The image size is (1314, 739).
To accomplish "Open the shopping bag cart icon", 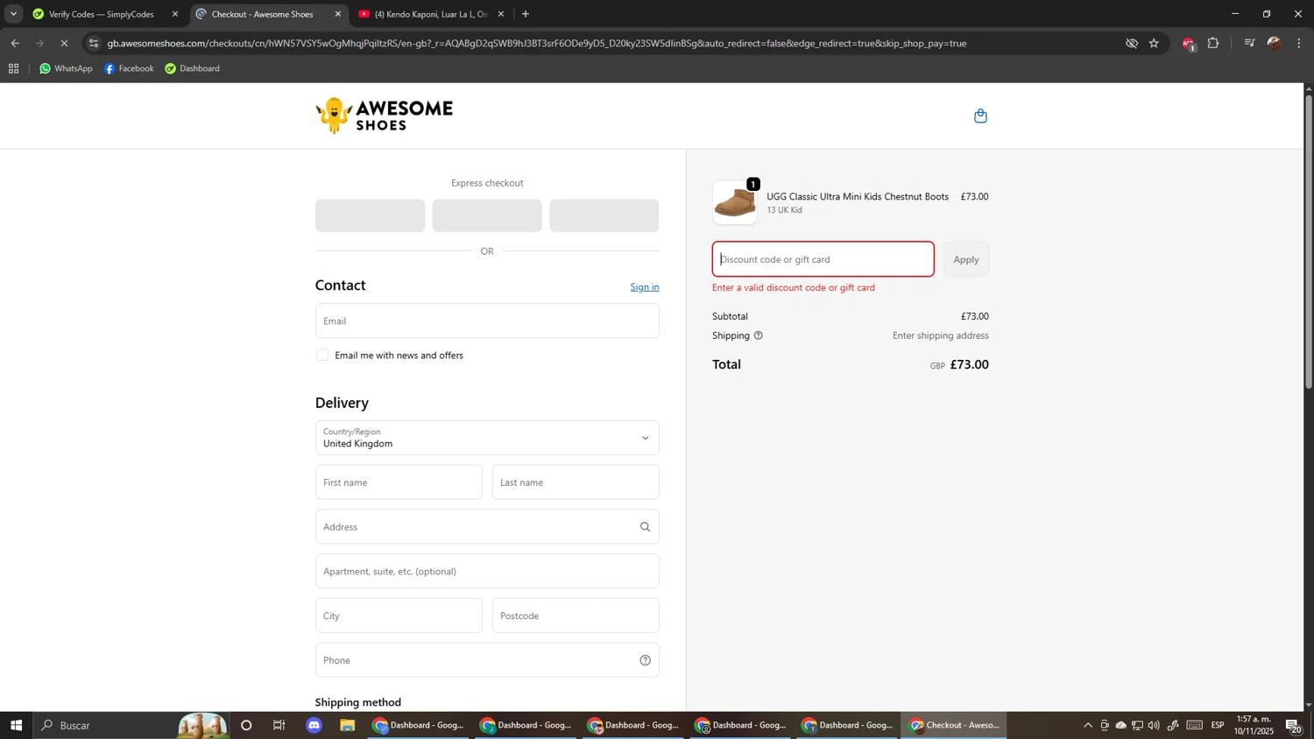I will (980, 116).
